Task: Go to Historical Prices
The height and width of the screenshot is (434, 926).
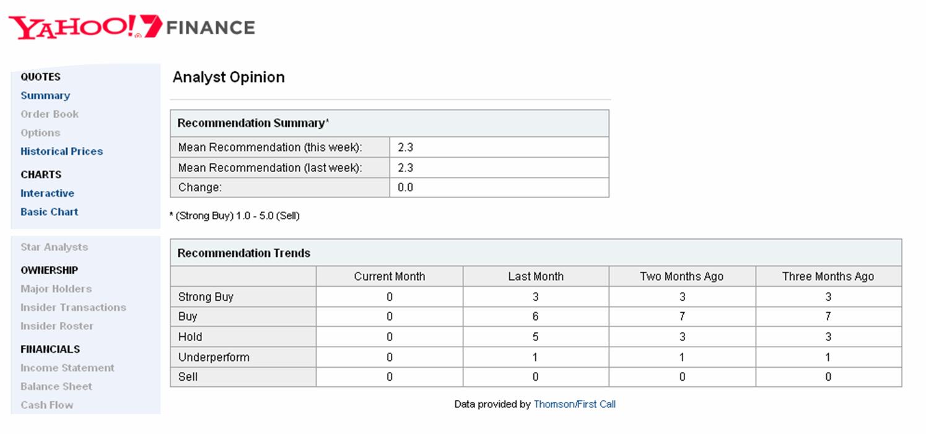Action: coord(61,151)
